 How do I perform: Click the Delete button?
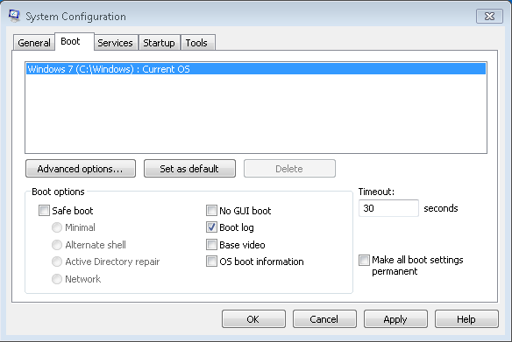[289, 169]
